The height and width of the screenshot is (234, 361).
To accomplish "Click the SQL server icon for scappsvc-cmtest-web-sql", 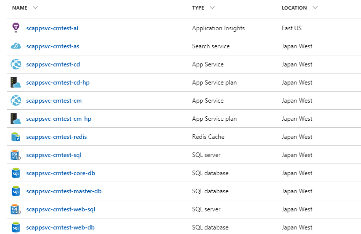I will 16,209.
